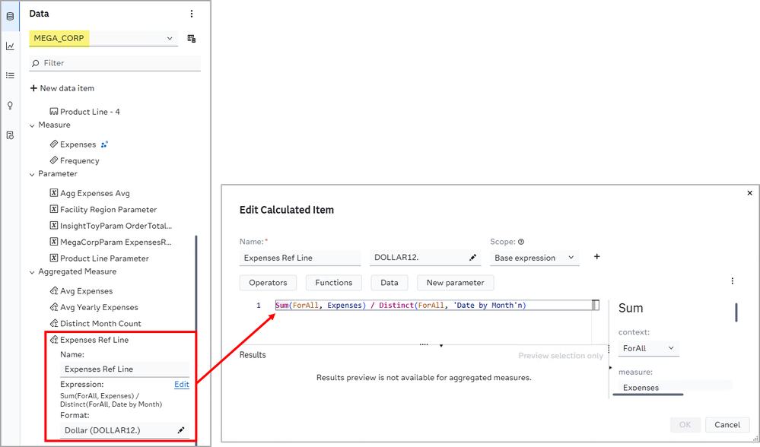Open the Scope Base expression dropdown
Viewport: 760px width, 447px height.
click(x=535, y=258)
